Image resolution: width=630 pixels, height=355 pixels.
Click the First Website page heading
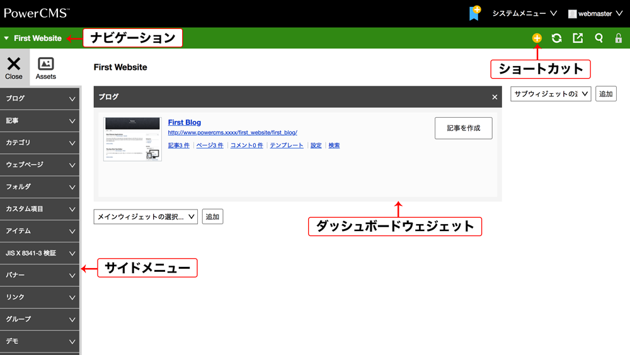[x=120, y=67]
